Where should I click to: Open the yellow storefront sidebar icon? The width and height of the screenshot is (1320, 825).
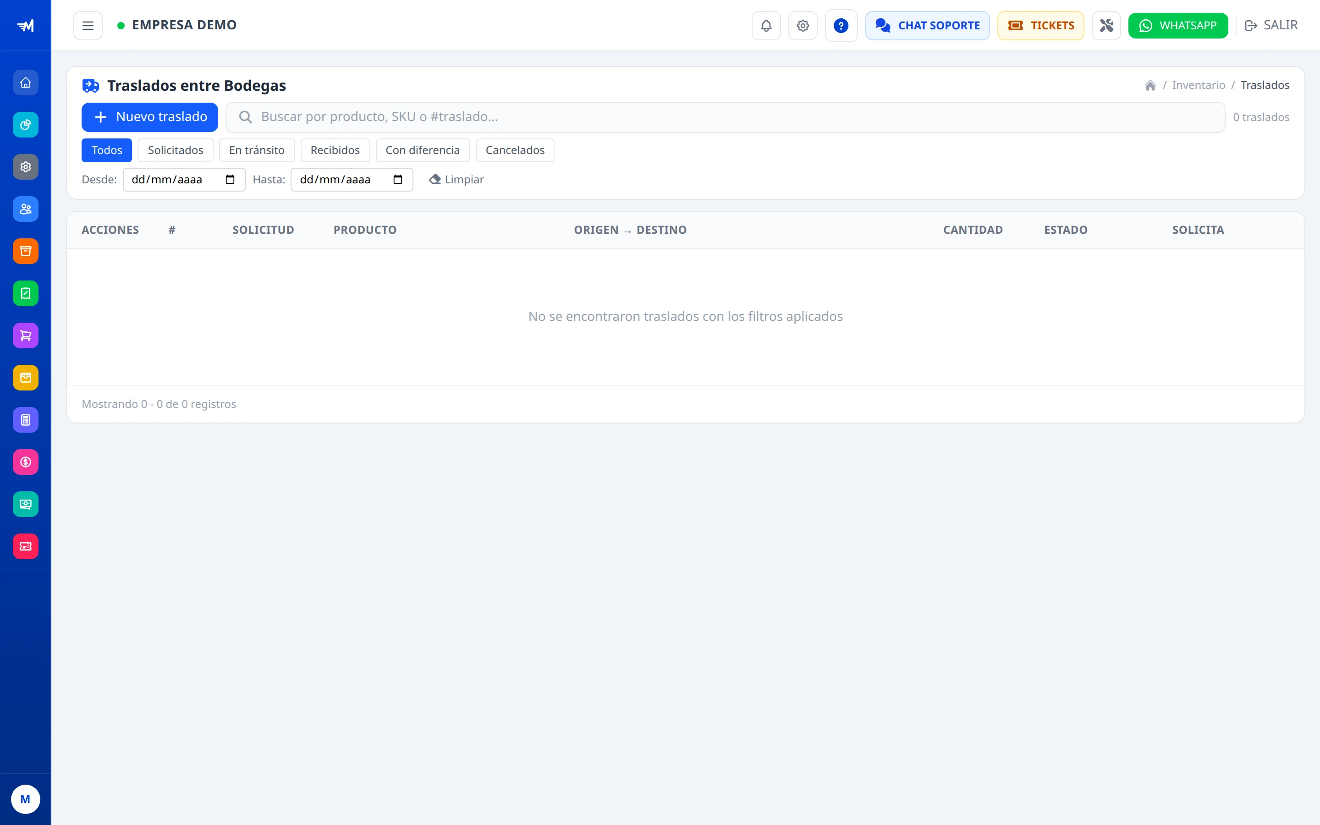coord(26,378)
